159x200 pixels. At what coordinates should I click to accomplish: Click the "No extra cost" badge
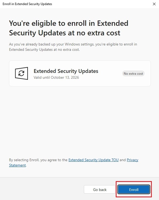click(x=133, y=74)
